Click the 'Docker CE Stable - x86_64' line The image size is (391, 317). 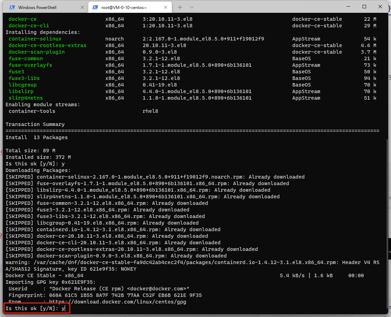[x=44, y=275]
